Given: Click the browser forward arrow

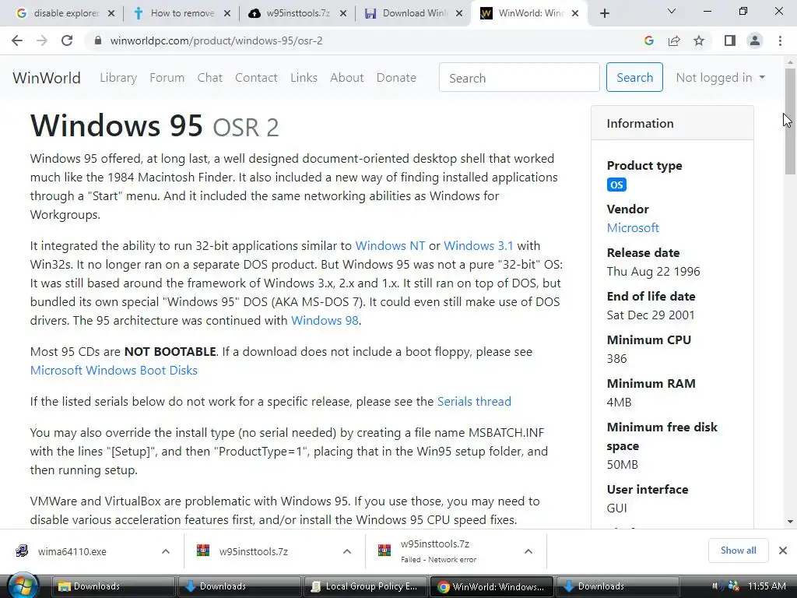Looking at the screenshot, I should 42,40.
